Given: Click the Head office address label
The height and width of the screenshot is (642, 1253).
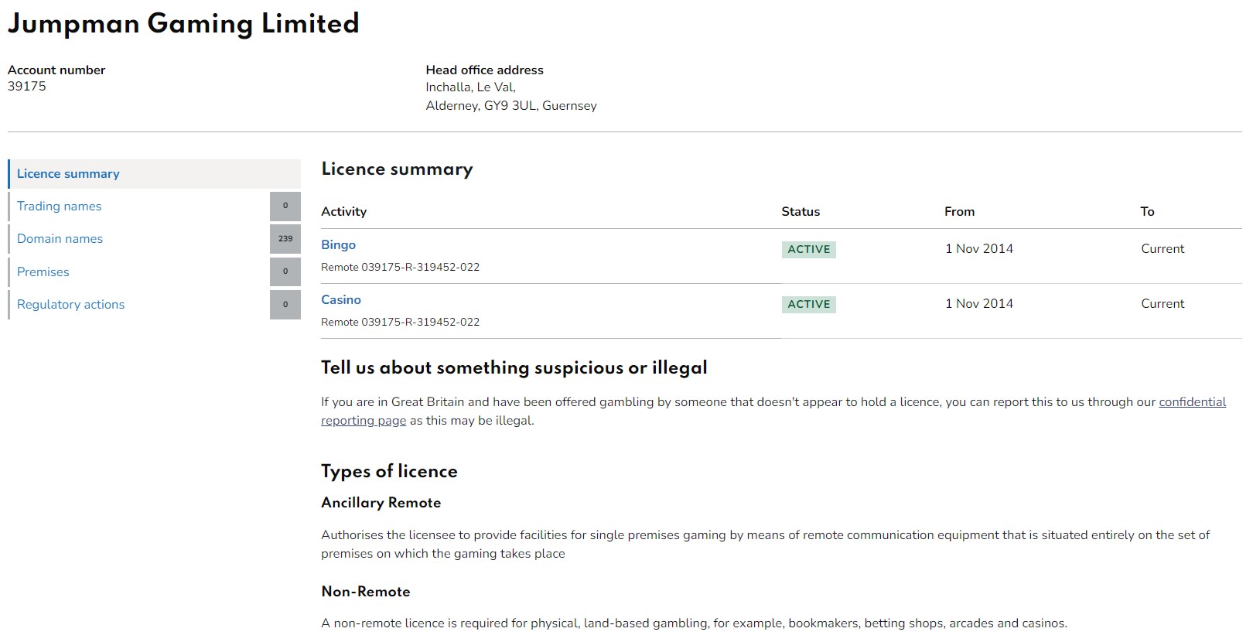Looking at the screenshot, I should click(485, 70).
